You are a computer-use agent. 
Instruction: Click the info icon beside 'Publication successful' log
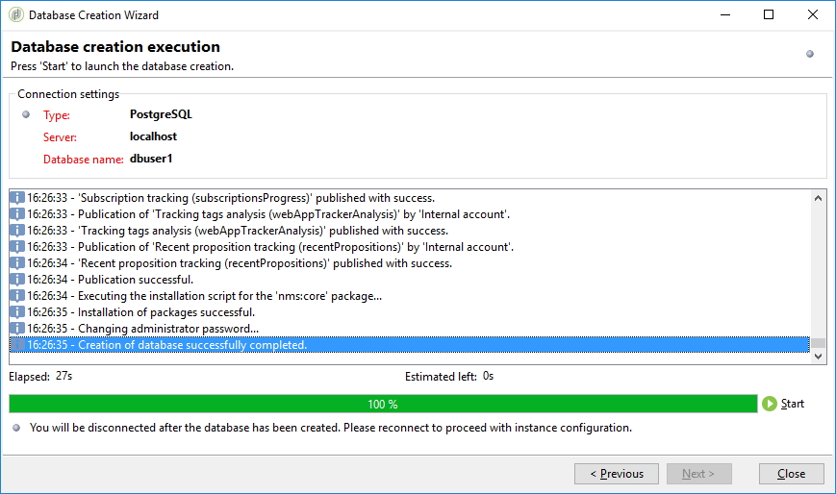click(x=16, y=280)
